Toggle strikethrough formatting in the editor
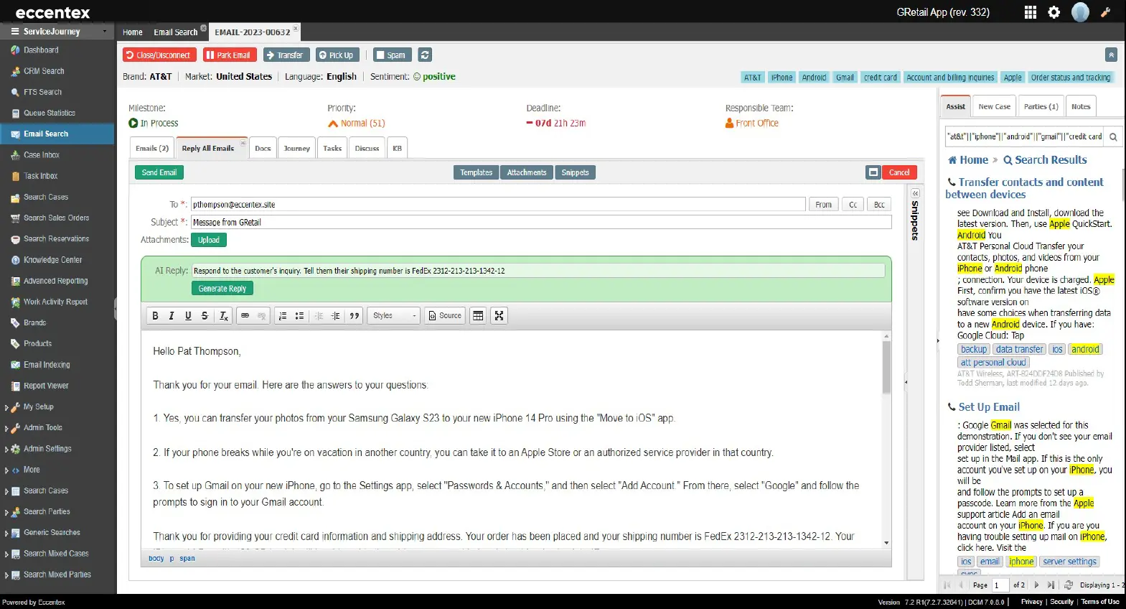This screenshot has width=1126, height=609. pos(205,316)
